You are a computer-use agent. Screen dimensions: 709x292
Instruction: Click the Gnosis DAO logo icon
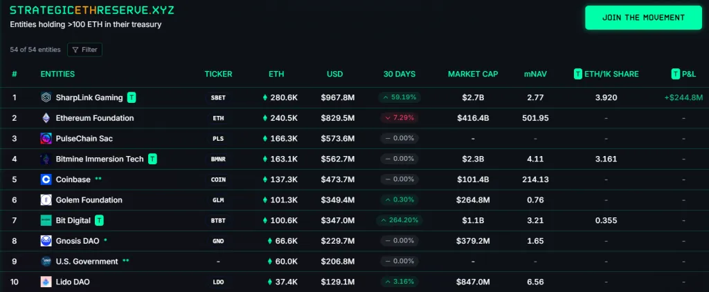[x=46, y=241]
